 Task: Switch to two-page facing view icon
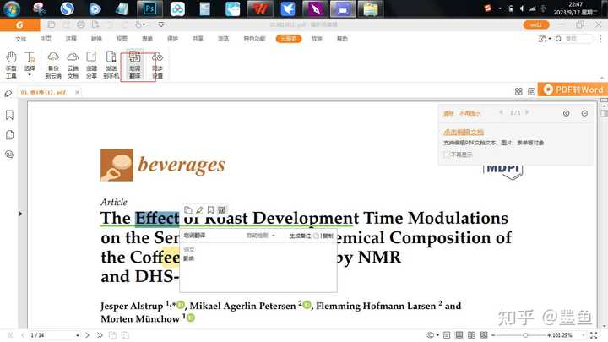click(x=471, y=335)
